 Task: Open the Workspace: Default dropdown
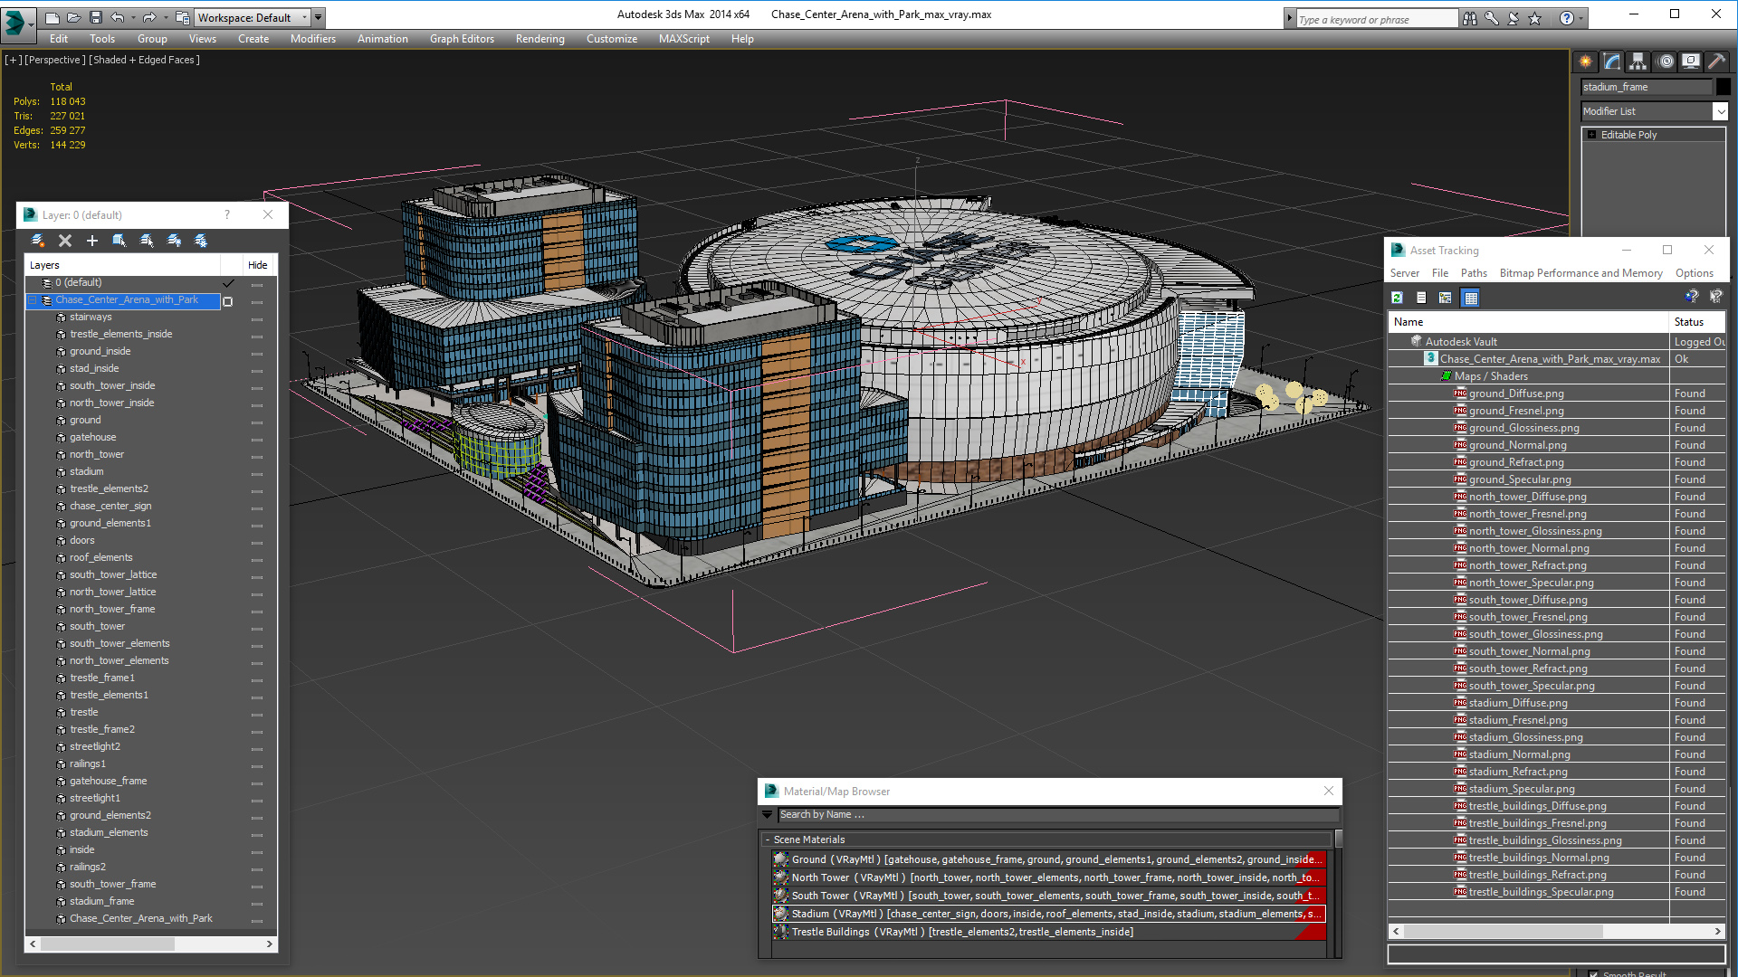252,17
